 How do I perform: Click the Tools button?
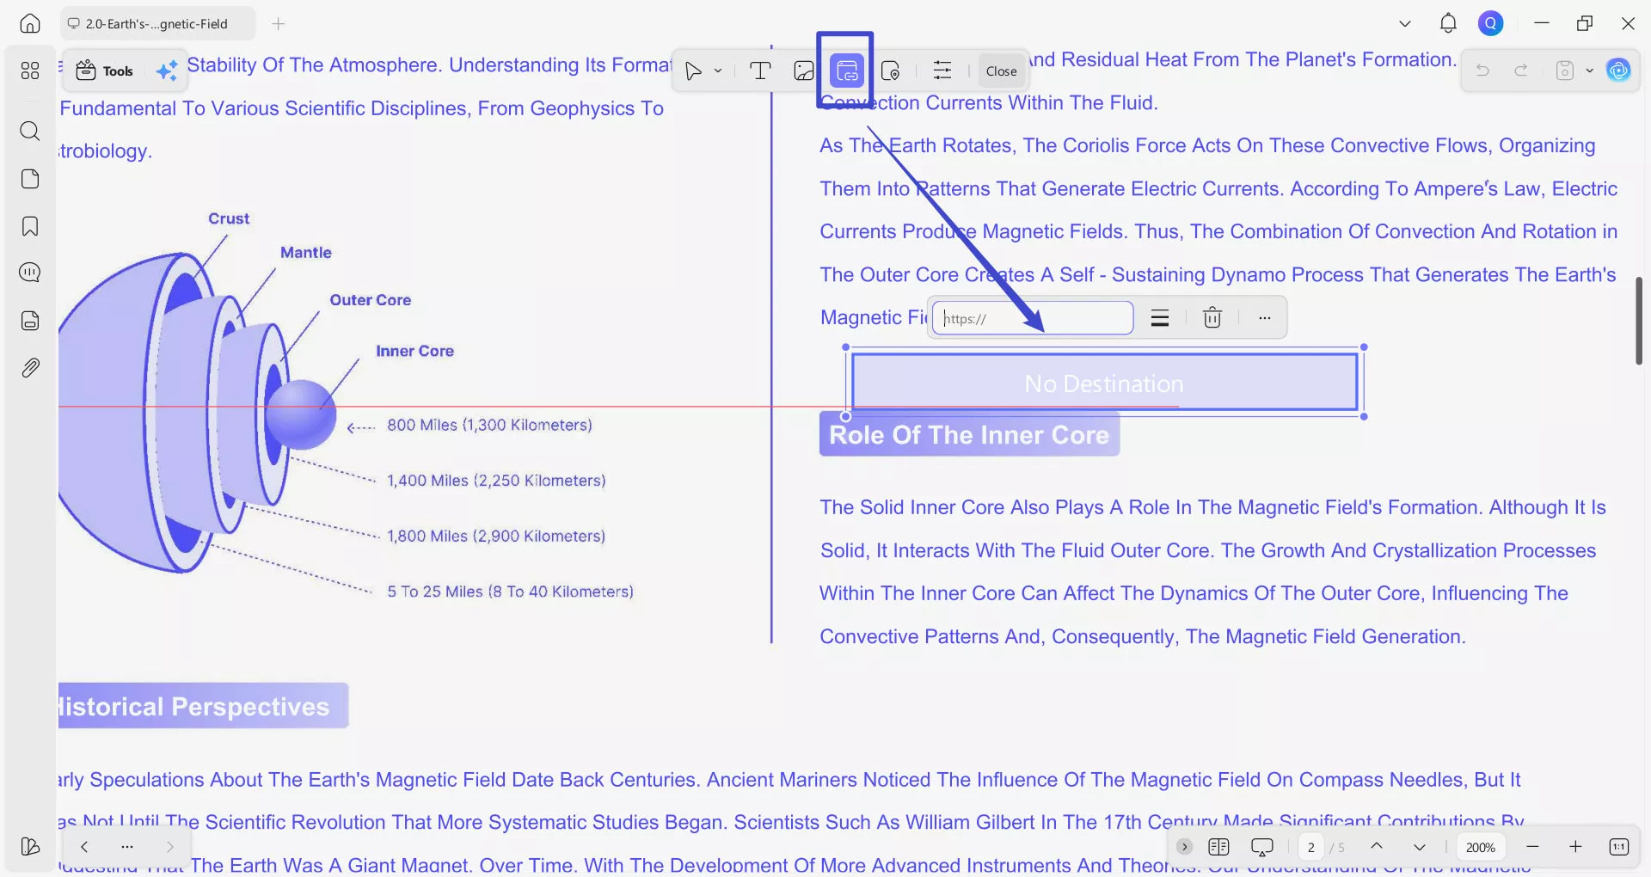(104, 71)
